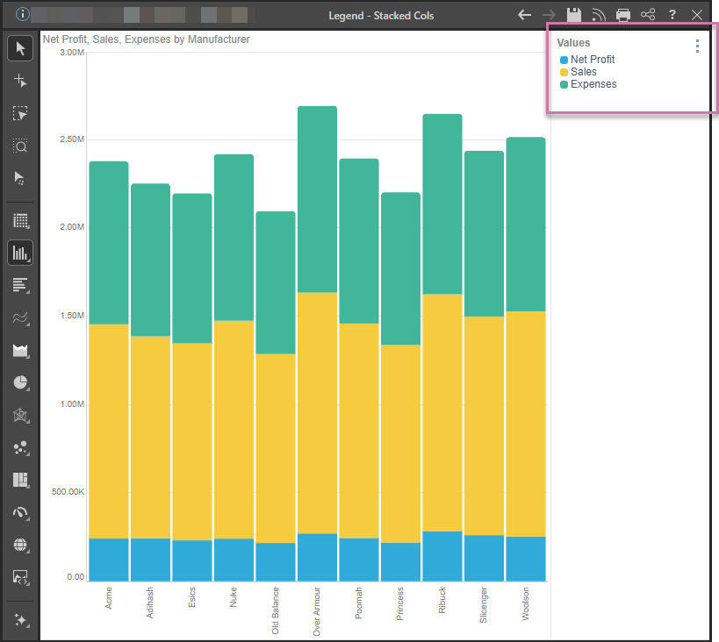Toggle the Sales legend entry
Screen dimensions: 719x642
tap(583, 72)
